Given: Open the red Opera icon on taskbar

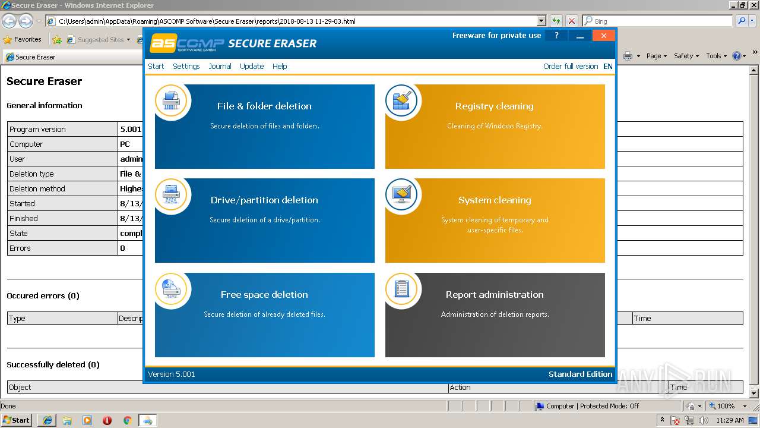Looking at the screenshot, I should 107,420.
